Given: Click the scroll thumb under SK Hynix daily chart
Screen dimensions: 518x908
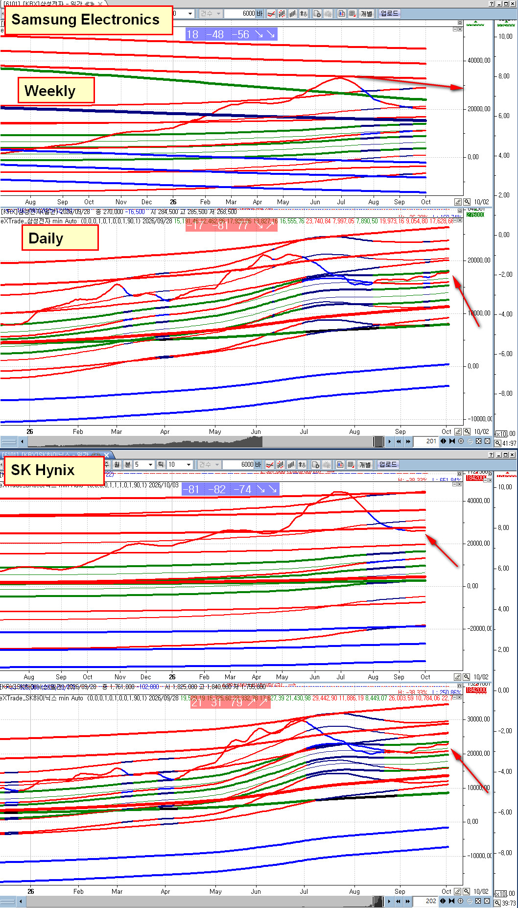Looking at the screenshot, I should pos(379,901).
